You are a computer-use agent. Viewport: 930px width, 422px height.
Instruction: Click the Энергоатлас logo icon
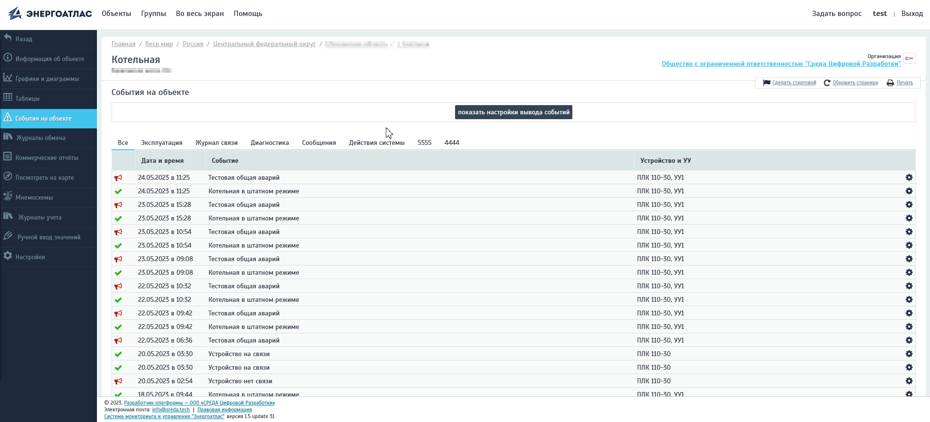15,14
